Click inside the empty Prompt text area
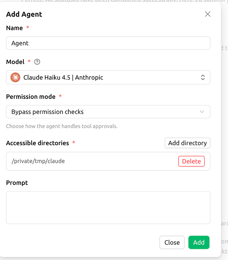The image size is (228, 260). click(x=108, y=207)
